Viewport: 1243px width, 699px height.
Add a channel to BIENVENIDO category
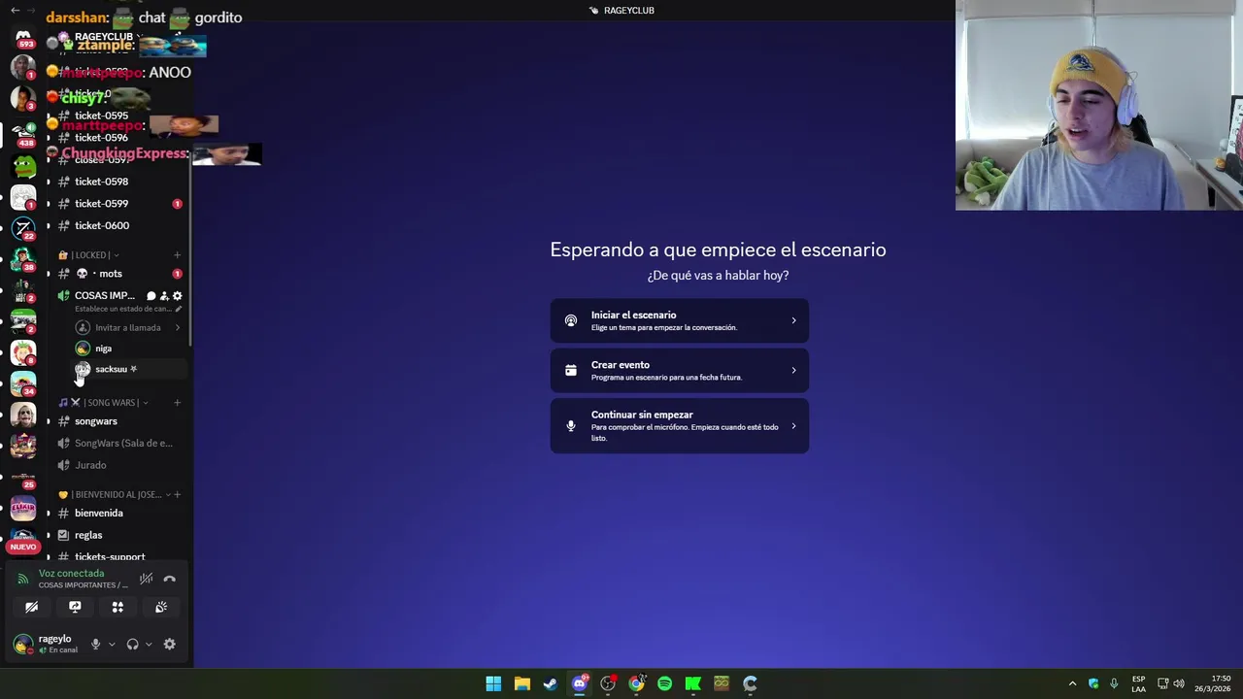(x=177, y=495)
